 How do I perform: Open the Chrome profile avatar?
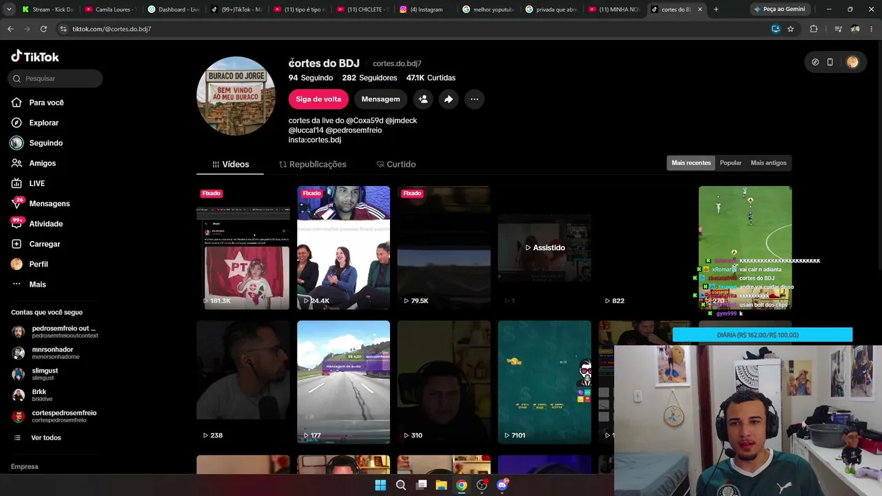click(855, 29)
